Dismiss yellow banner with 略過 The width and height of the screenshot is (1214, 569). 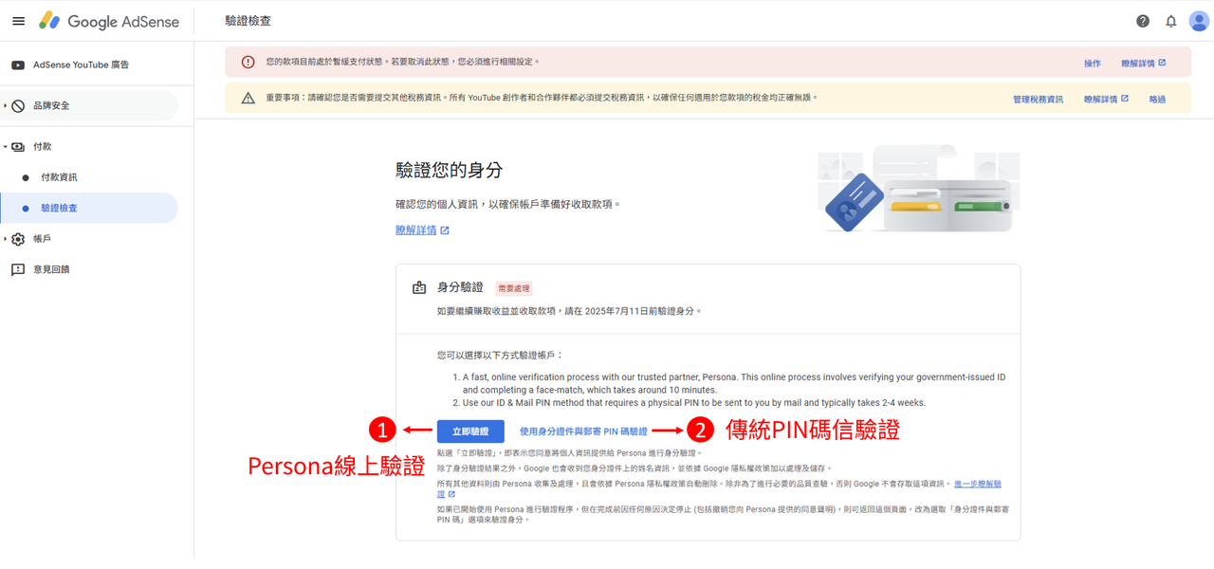click(1157, 100)
